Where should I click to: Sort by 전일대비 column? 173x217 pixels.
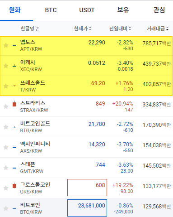(120, 29)
